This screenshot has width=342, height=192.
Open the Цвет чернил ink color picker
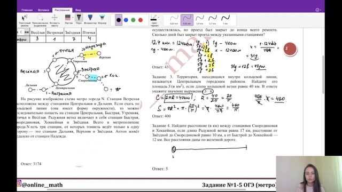tap(154, 20)
